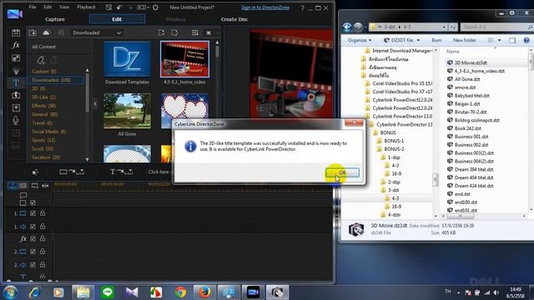Open the Transition Room icon
Screen dimensions: 534x300
pyautogui.click(x=16, y=95)
